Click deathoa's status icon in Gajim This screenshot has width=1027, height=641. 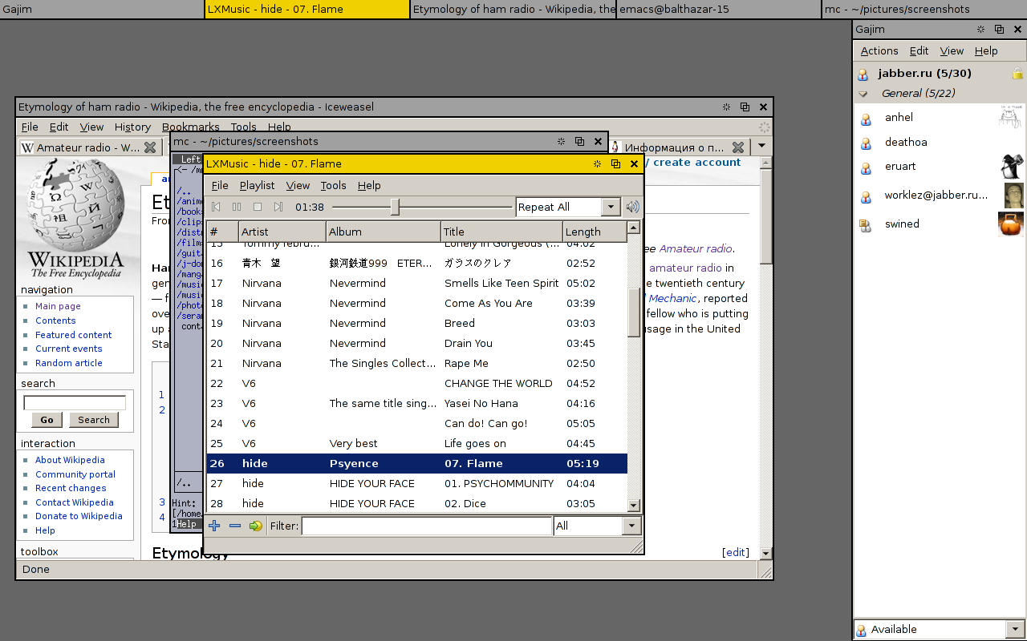pyautogui.click(x=867, y=143)
